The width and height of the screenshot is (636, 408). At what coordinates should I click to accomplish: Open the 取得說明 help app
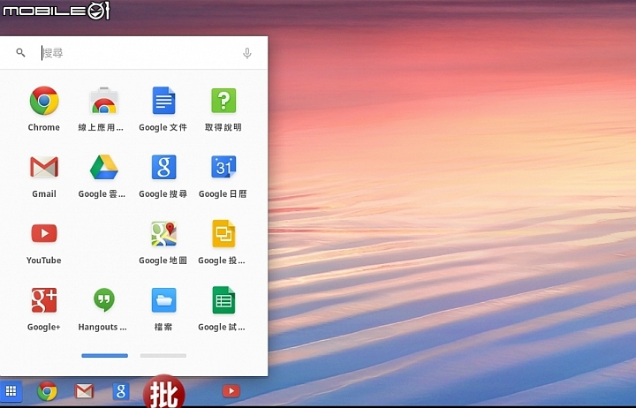pyautogui.click(x=223, y=101)
